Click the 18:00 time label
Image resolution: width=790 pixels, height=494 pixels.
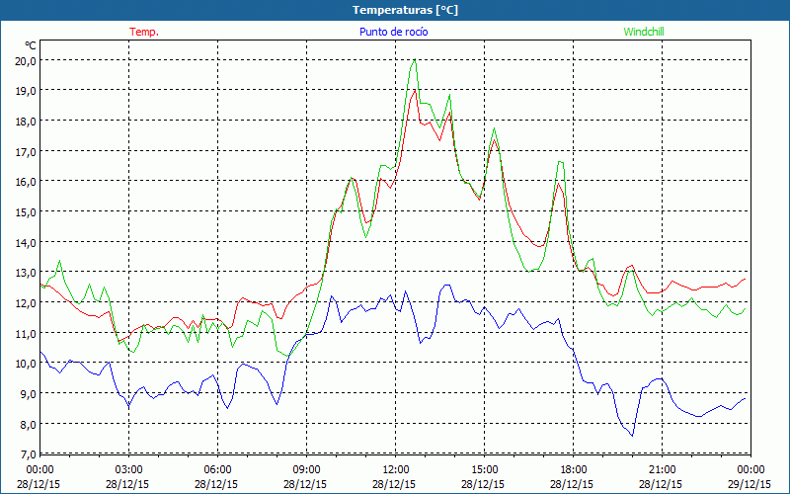tap(574, 470)
